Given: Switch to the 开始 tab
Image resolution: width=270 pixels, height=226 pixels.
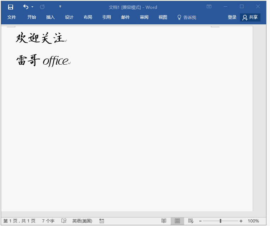Looking at the screenshot, I should point(32,17).
